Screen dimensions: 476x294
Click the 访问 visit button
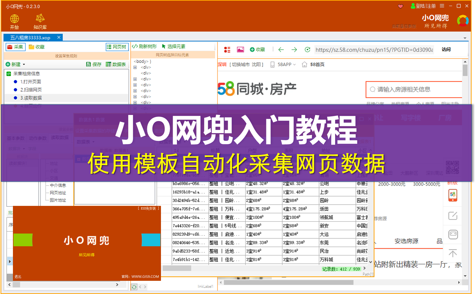[446, 49]
